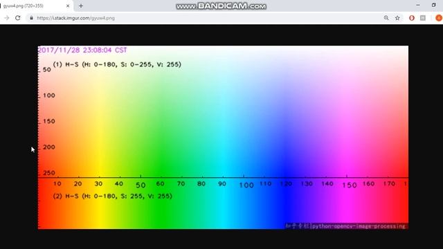443x249 pixels.
Task: Bookmark this page with star icon
Action: (397, 18)
